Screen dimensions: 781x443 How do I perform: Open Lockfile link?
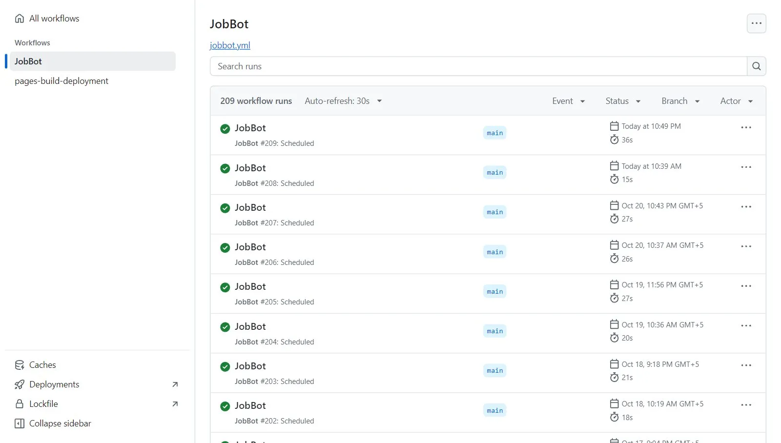(43, 404)
